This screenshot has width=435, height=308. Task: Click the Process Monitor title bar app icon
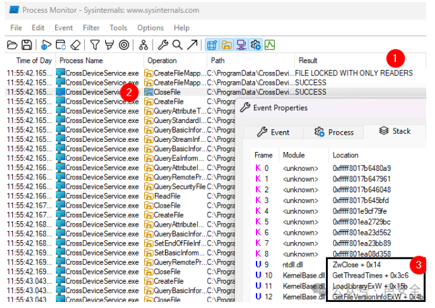tap(14, 10)
